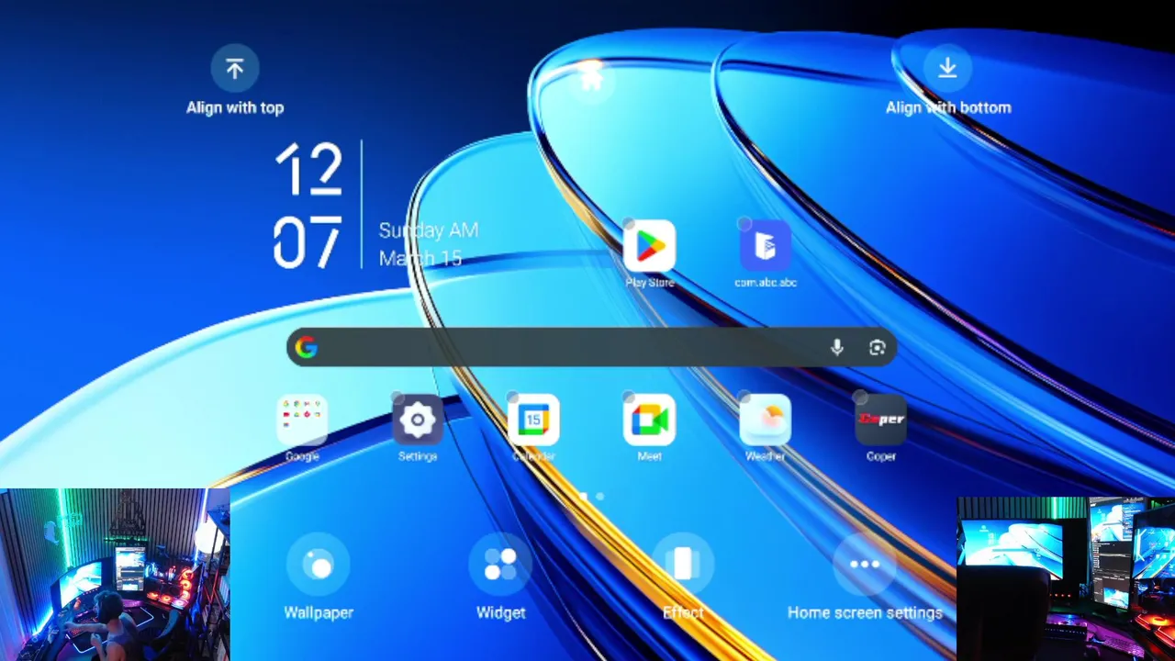This screenshot has width=1175, height=661.
Task: Select the first page indicator dot
Action: click(x=583, y=497)
